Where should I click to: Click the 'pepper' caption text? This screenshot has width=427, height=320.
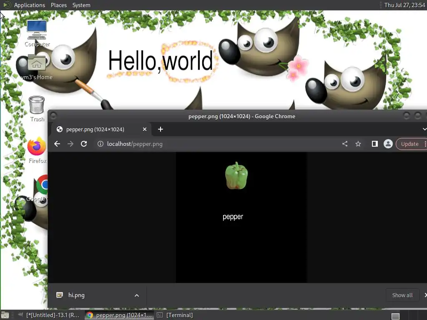(233, 217)
